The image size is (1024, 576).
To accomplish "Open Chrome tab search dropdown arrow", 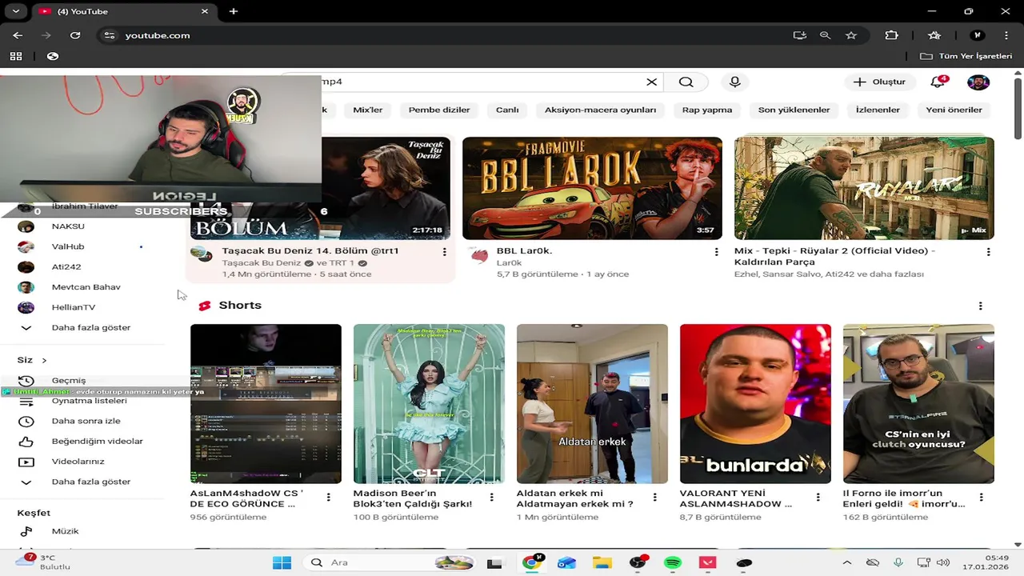I will (15, 11).
